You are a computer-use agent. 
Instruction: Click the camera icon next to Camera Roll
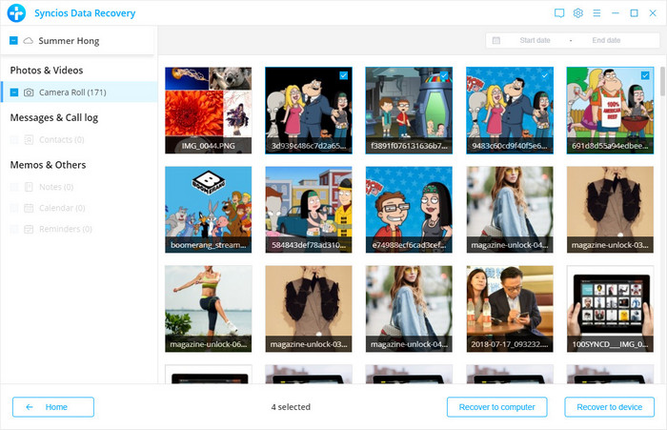coord(29,92)
